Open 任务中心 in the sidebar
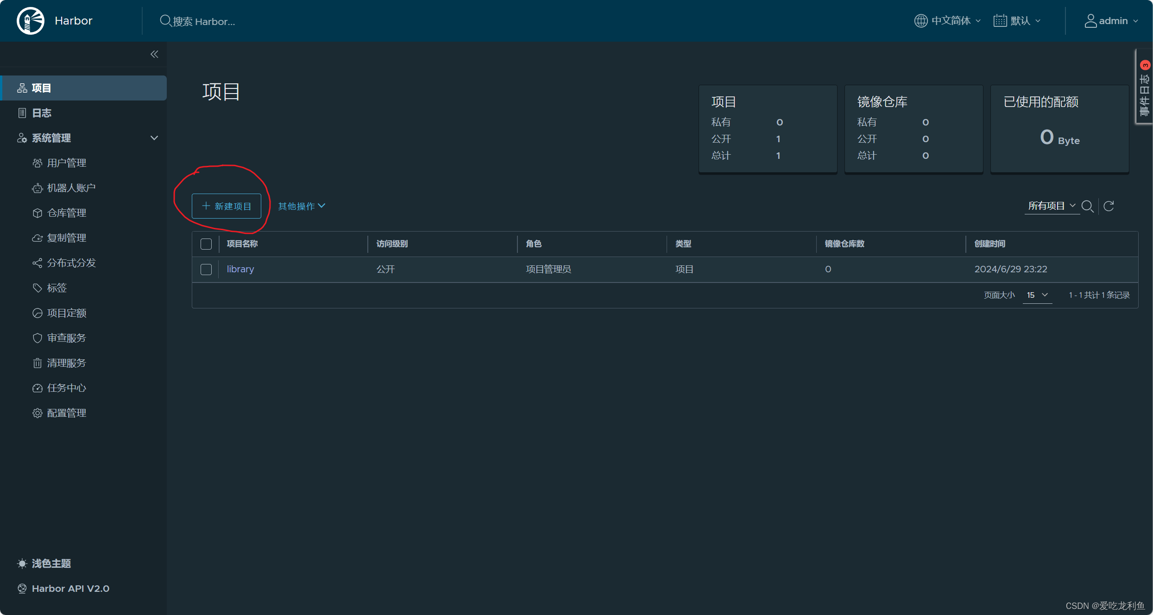This screenshot has width=1153, height=615. tap(67, 388)
